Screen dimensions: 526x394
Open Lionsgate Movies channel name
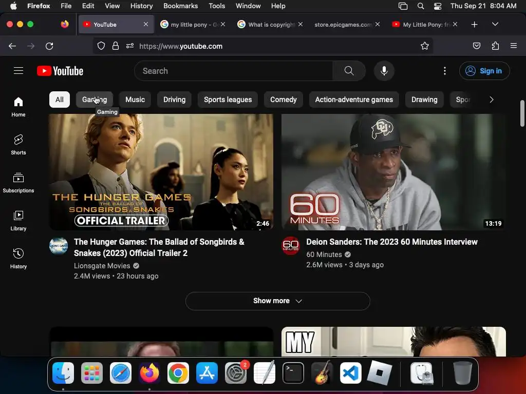pos(102,266)
